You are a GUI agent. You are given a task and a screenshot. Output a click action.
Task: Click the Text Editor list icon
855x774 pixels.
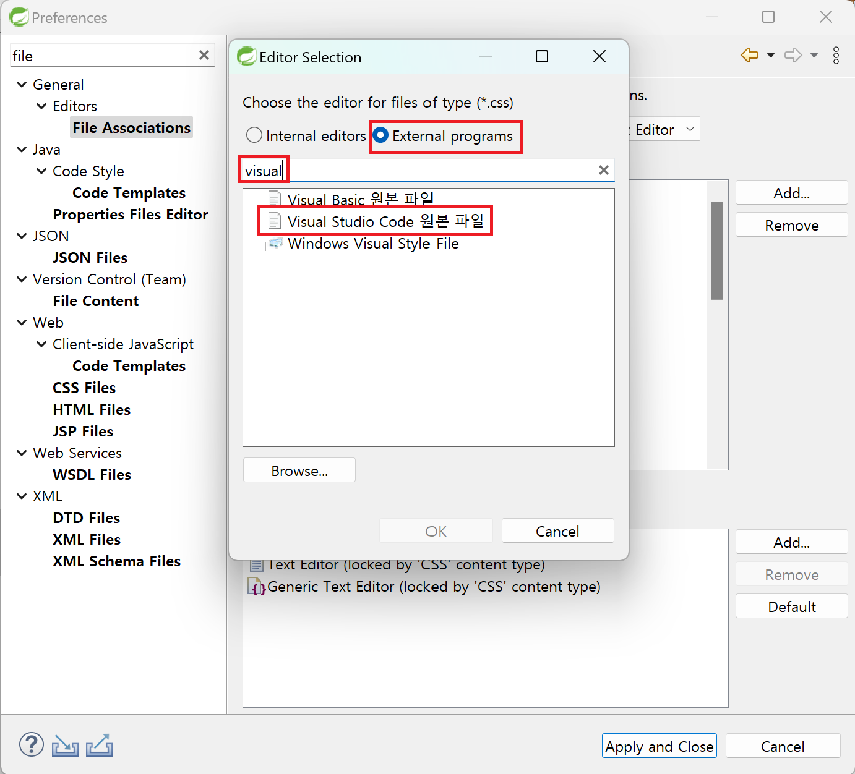tap(257, 564)
